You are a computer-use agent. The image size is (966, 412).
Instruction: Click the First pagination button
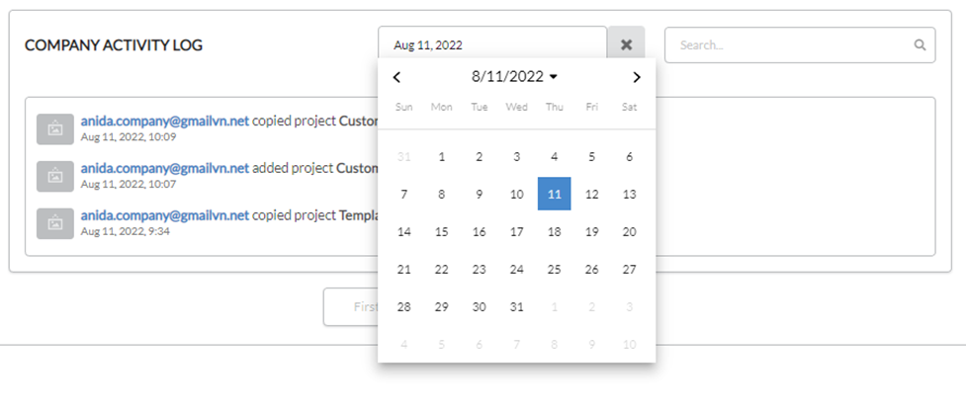click(x=351, y=306)
